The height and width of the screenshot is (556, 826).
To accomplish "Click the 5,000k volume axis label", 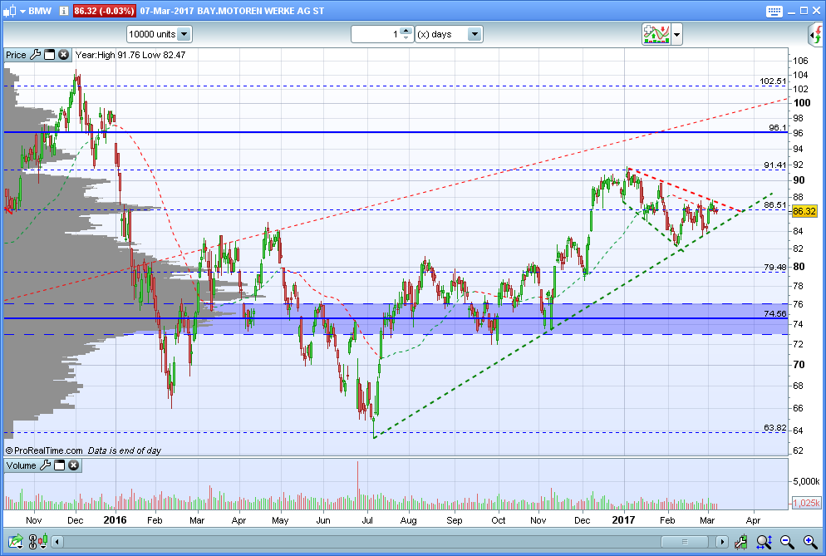I will coord(807,481).
